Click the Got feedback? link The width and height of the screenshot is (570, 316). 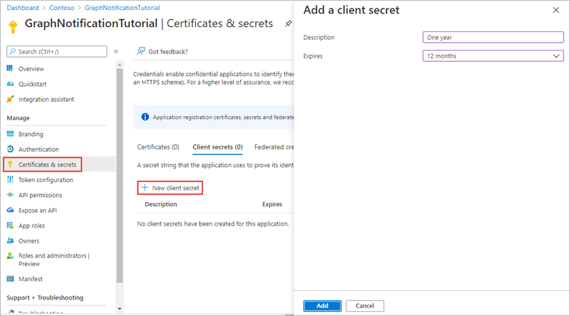click(x=168, y=51)
